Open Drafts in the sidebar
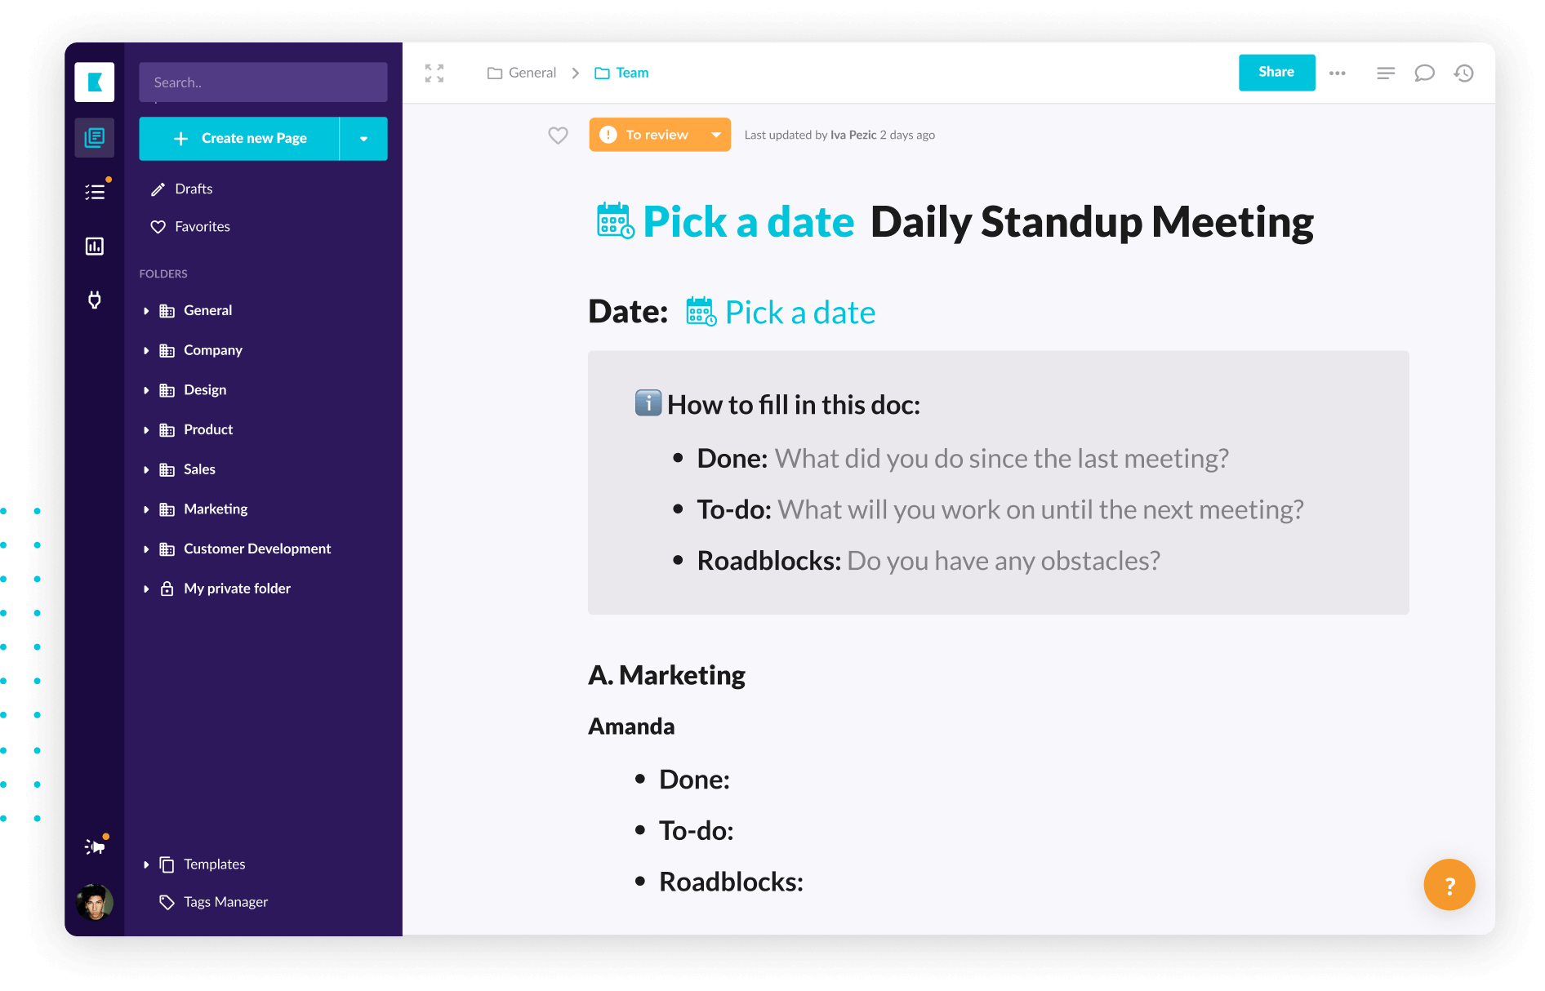 coord(194,189)
